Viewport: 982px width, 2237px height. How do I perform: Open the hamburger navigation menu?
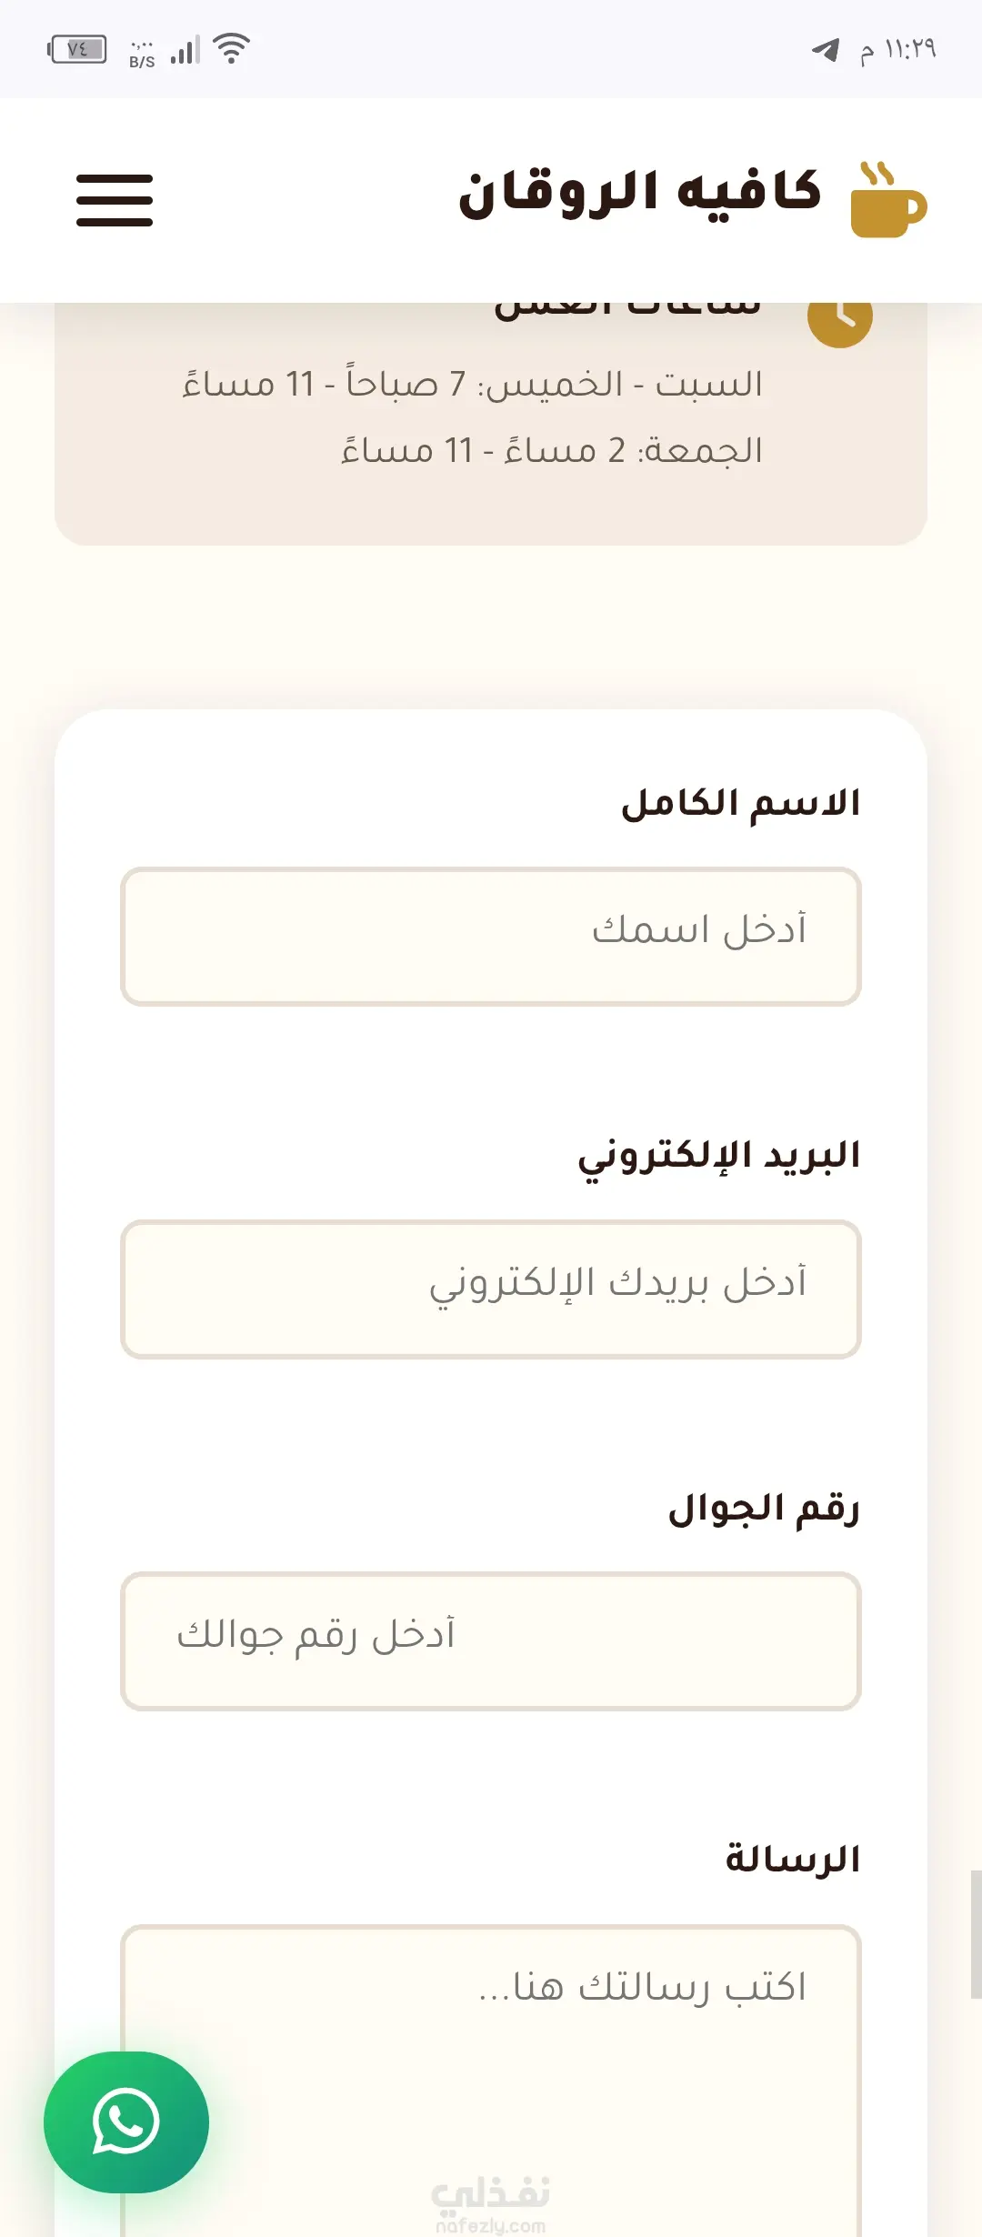pyautogui.click(x=115, y=200)
